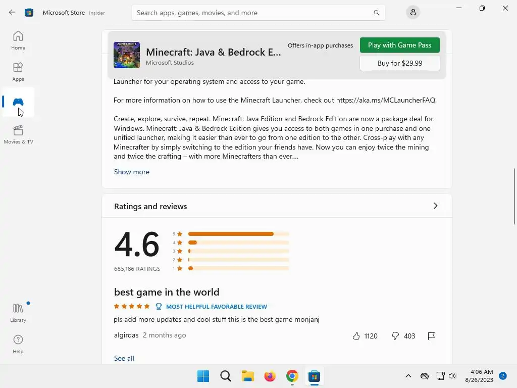Open File Explorer from taskbar

pos(247,376)
